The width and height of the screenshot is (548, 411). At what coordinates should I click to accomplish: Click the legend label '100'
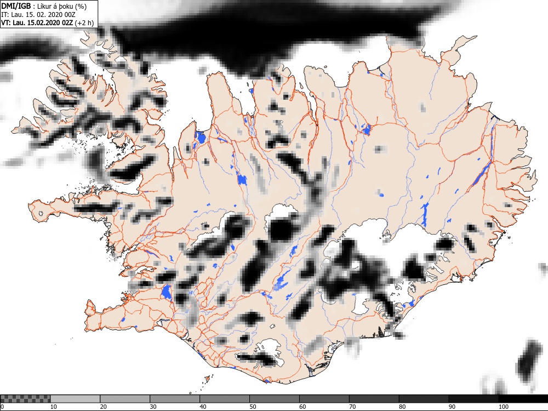[x=504, y=407]
